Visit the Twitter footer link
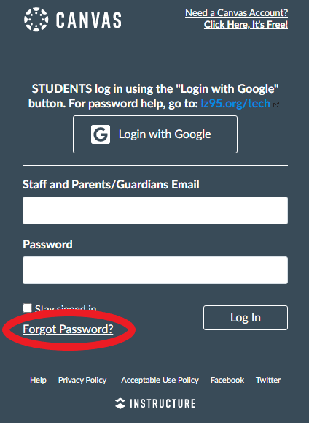Screen dimensions: 309x423 (x=268, y=380)
